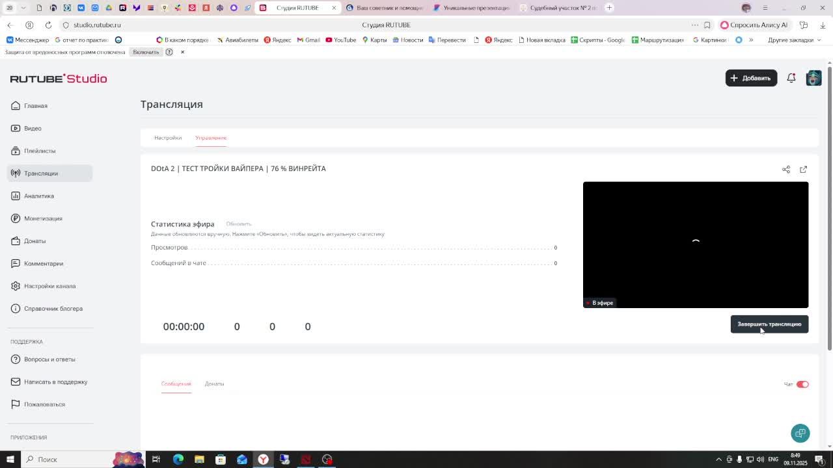Click the Добавить button
833x468 pixels.
(x=751, y=78)
